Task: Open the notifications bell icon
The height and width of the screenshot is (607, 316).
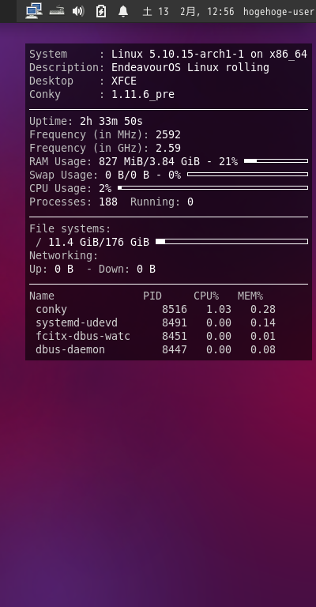Action: click(x=123, y=11)
